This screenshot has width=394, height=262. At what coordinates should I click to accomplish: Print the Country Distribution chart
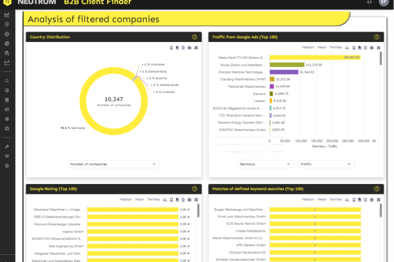189,48
